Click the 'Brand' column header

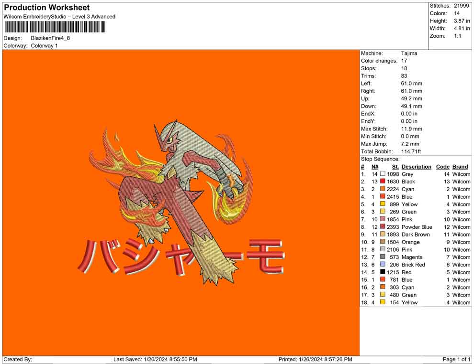pyautogui.click(x=460, y=166)
